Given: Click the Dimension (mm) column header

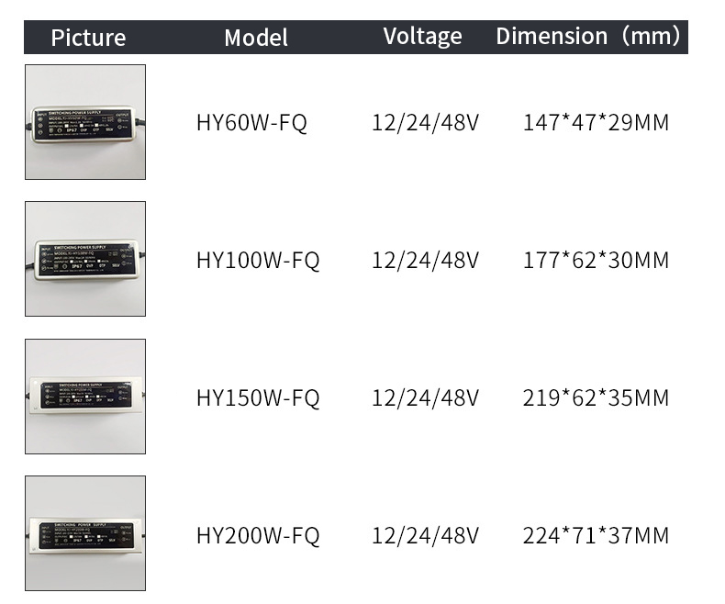Looking at the screenshot, I should (588, 36).
